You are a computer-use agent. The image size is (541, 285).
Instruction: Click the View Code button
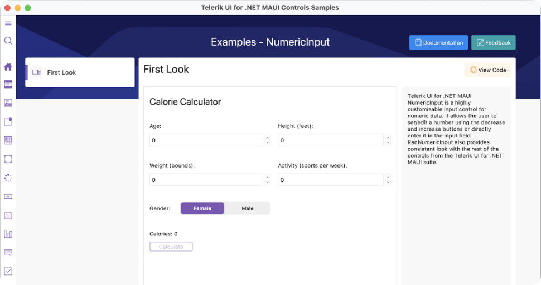point(487,70)
